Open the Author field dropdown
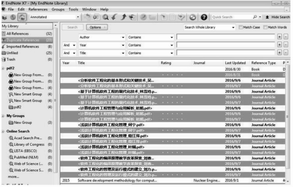The image size is (293, 187). tap(123, 37)
